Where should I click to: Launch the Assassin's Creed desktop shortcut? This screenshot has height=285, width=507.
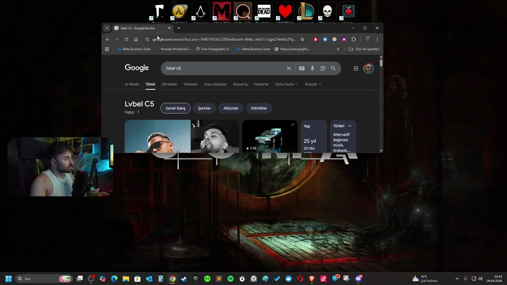pos(201,11)
